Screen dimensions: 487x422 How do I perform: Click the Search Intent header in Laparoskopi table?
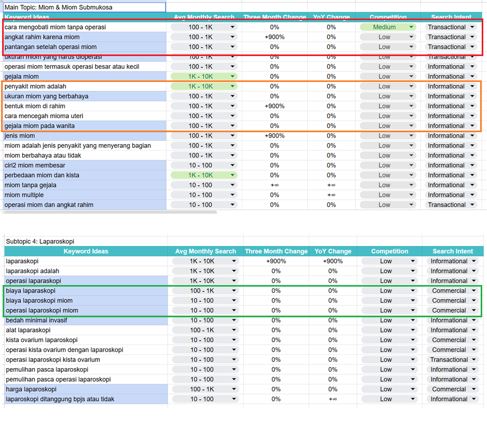[453, 251]
